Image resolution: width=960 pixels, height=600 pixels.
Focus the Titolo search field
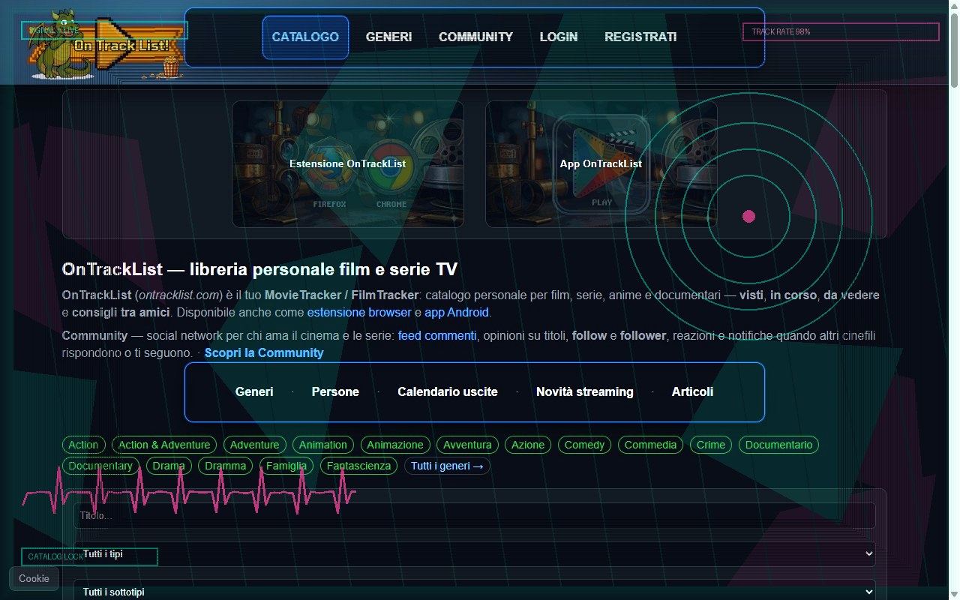pyautogui.click(x=475, y=515)
